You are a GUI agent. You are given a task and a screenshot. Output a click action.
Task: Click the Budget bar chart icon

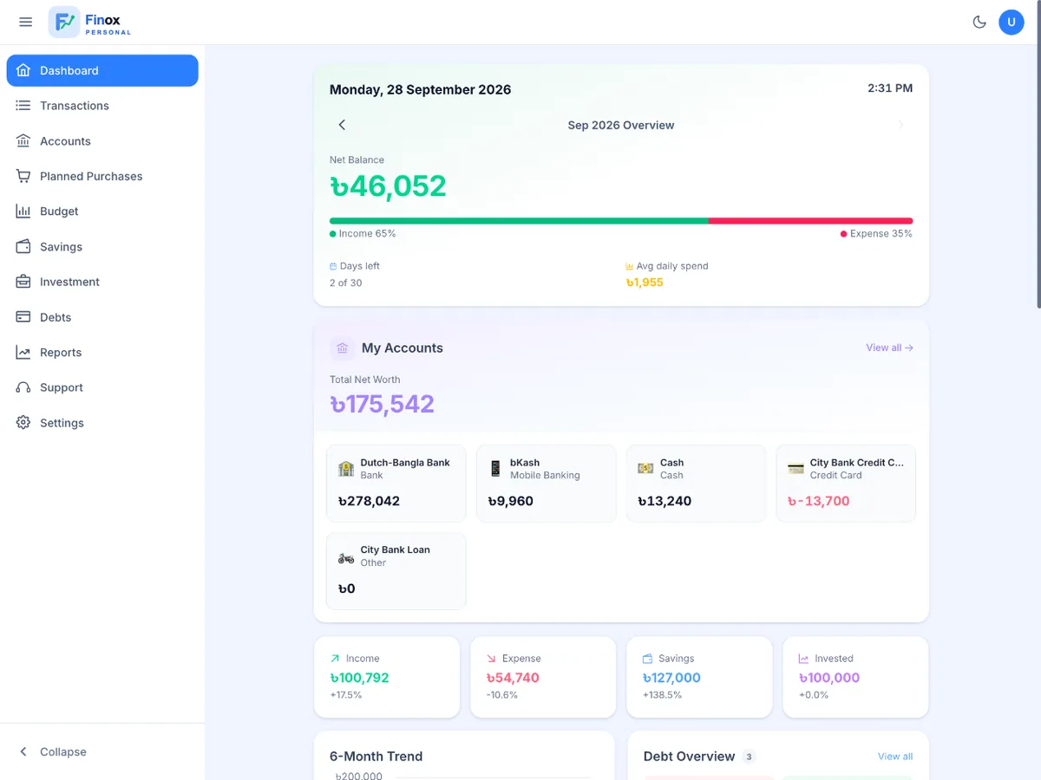[23, 211]
